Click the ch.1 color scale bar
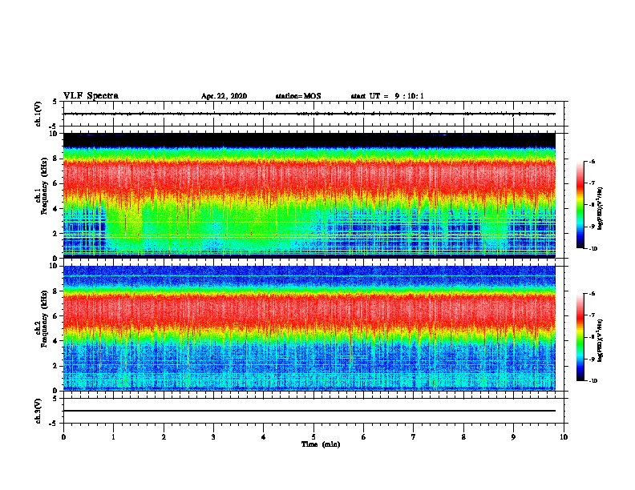This screenshot has width=635, height=490. tap(580, 205)
